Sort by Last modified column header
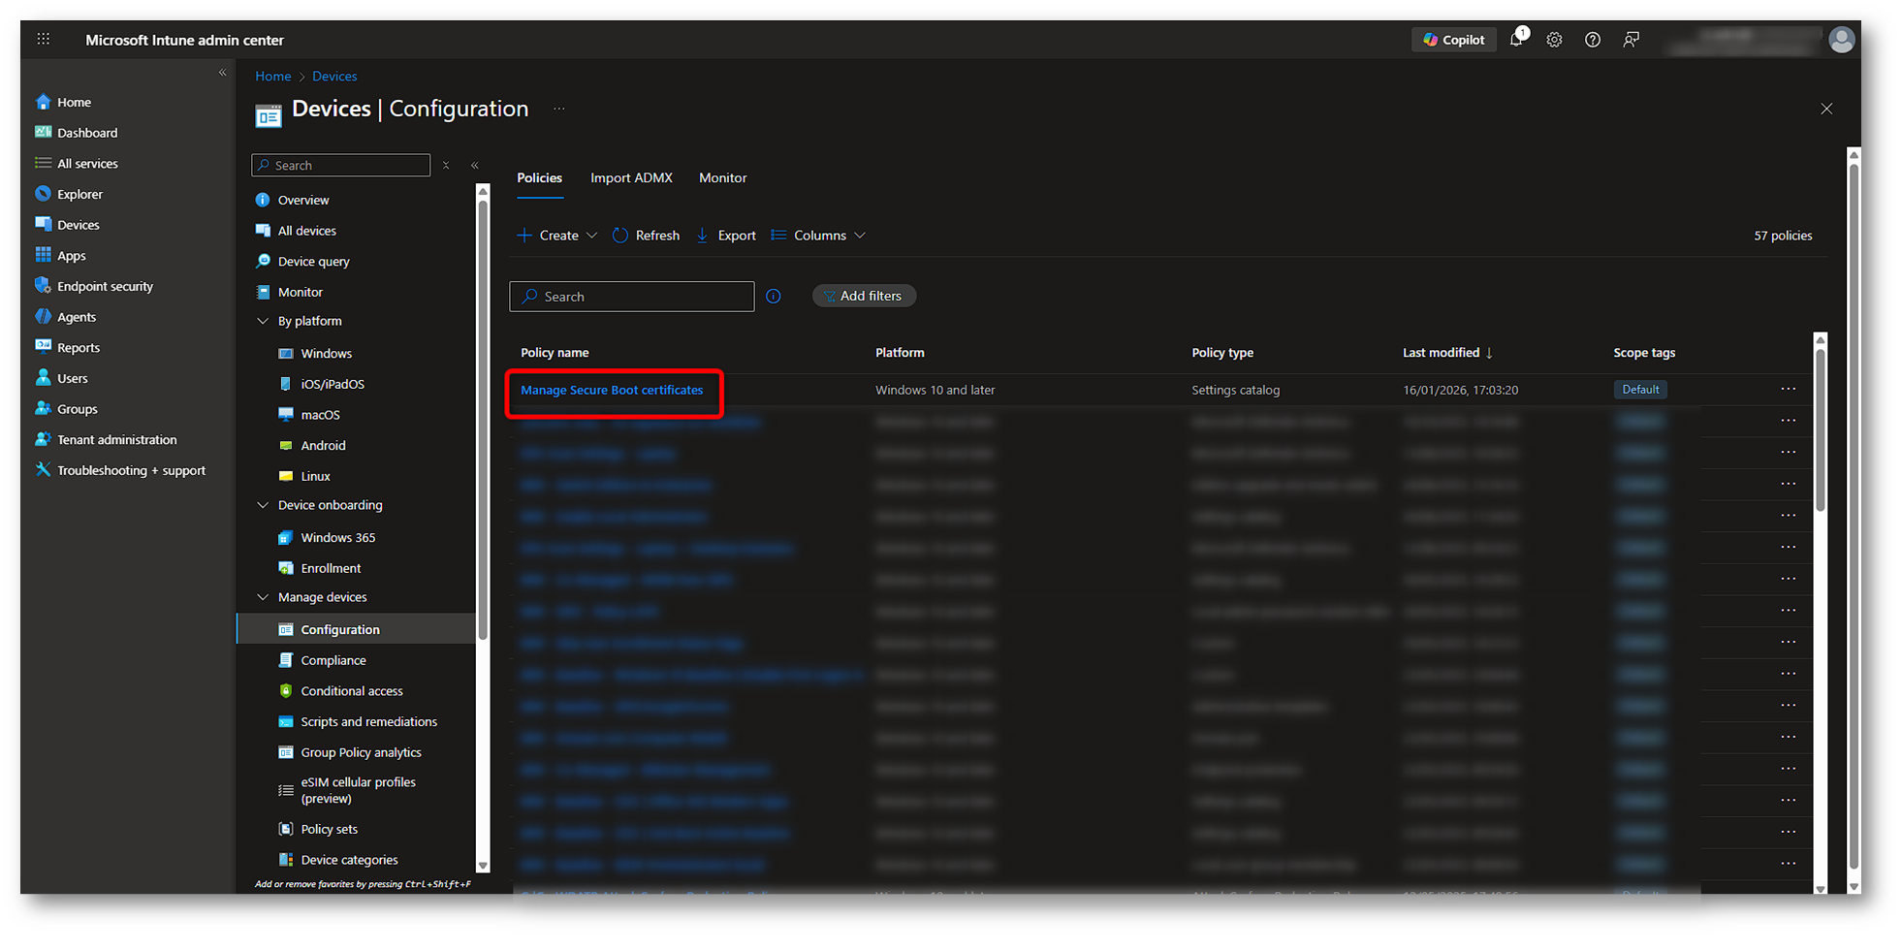 click(1441, 353)
